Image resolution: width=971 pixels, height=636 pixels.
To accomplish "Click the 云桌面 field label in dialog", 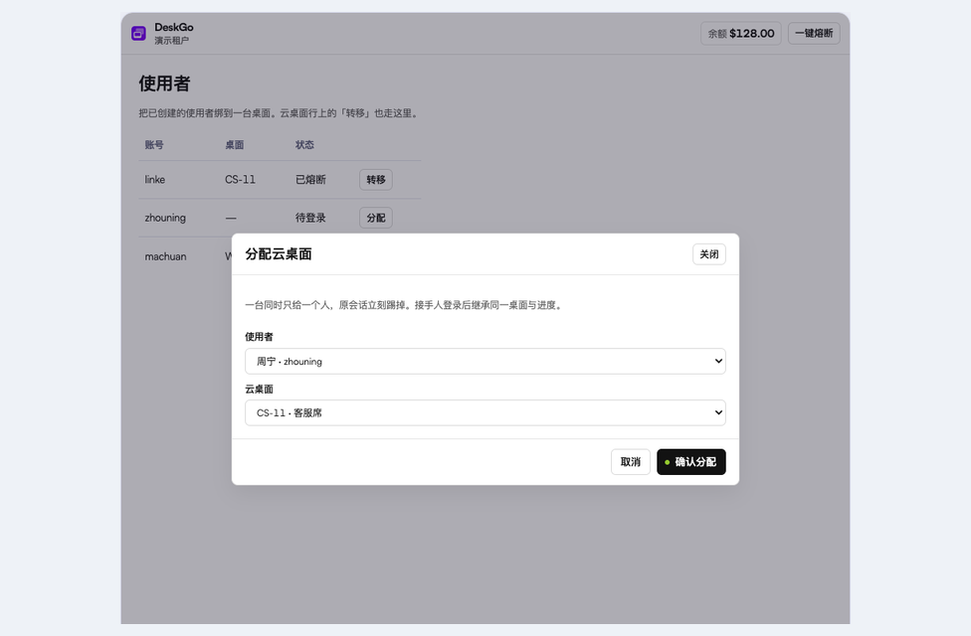I will [x=259, y=390].
